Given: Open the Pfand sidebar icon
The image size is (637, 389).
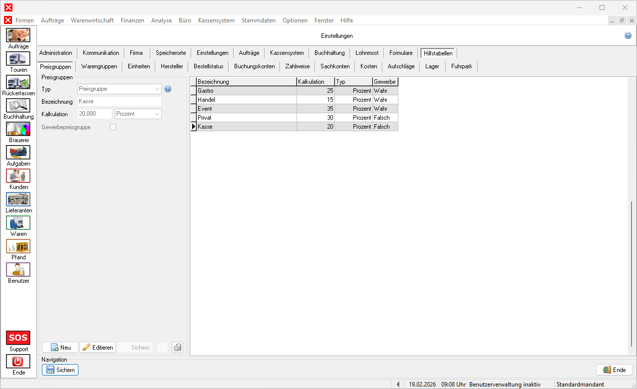Looking at the screenshot, I should (18, 246).
